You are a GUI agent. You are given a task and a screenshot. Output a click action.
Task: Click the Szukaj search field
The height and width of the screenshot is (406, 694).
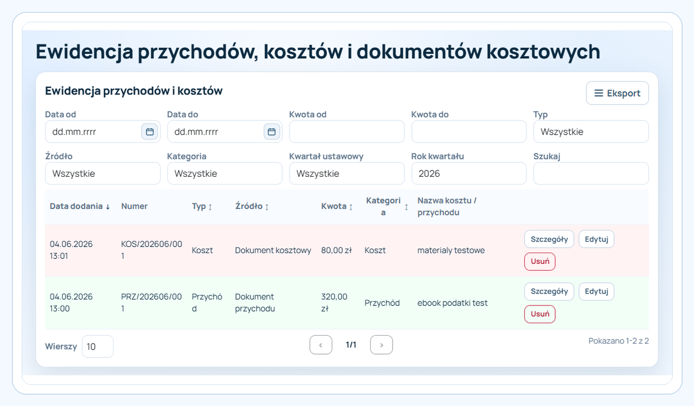point(591,174)
